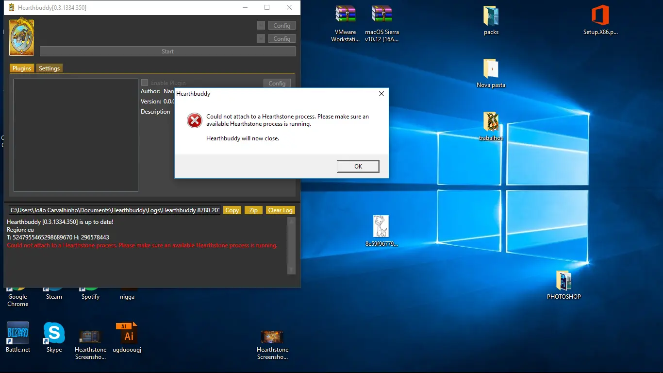Screen dimensions: 663x373
Task: Select the trabalhos desktop icon
Action: point(491,126)
